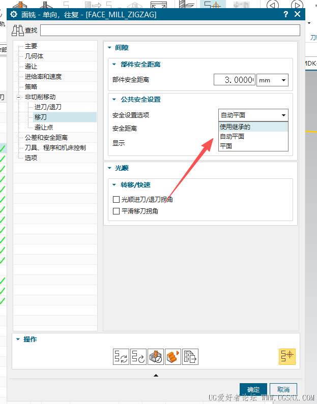
Task: Open the 安全设置选项 combo box
Action: 253,115
